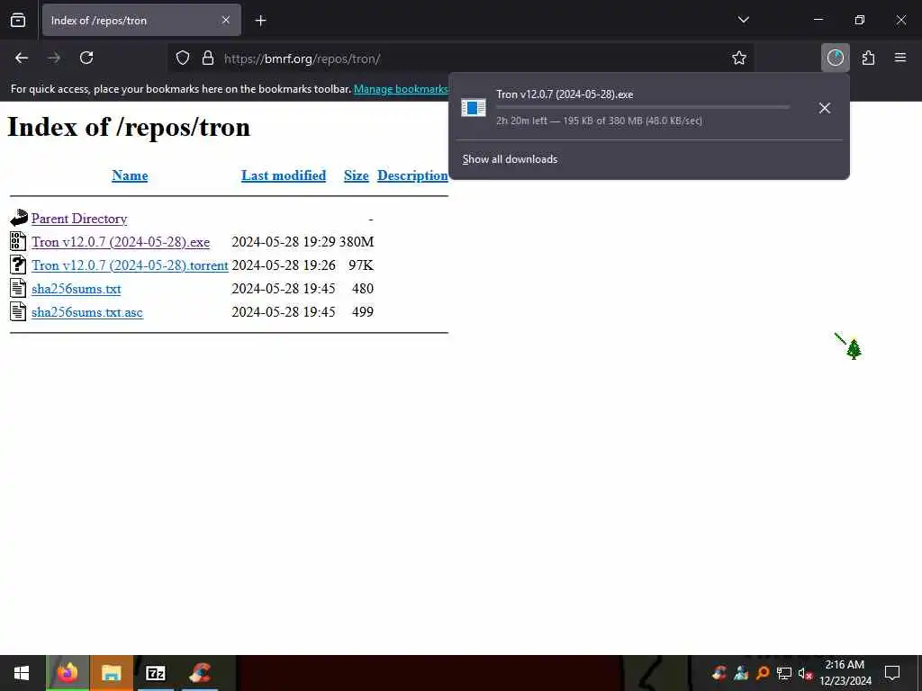Click the 97K size cell
This screenshot has height=691, width=922.
tap(361, 265)
